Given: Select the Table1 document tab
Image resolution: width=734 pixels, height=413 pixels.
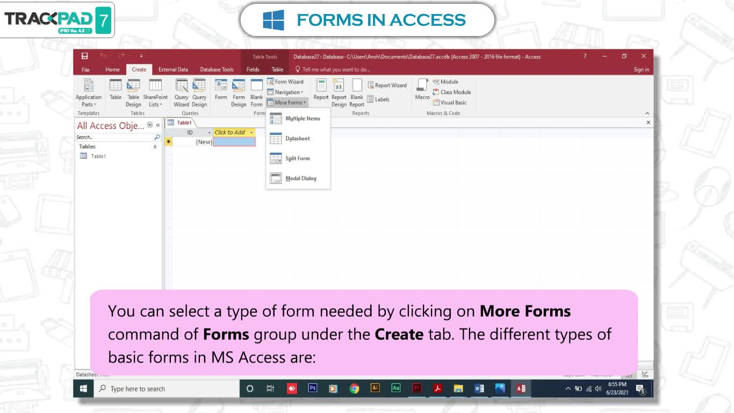Looking at the screenshot, I should point(179,123).
